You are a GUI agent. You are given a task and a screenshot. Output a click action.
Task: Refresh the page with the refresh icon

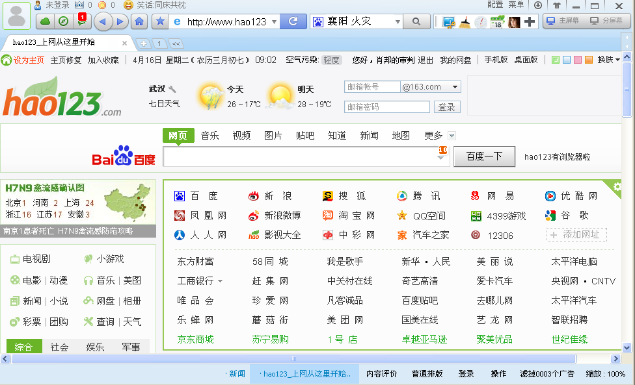pos(292,21)
